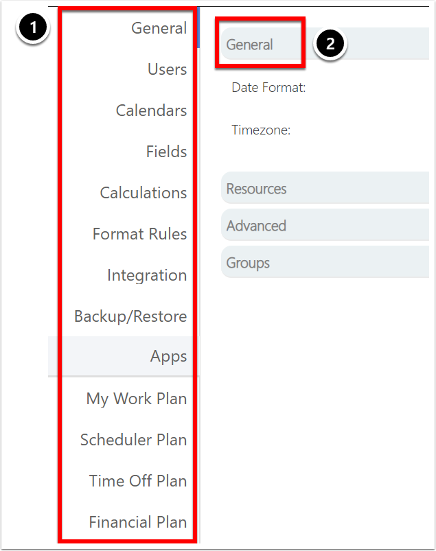Select Users in the settings sidebar
The width and height of the screenshot is (436, 551).
click(167, 69)
